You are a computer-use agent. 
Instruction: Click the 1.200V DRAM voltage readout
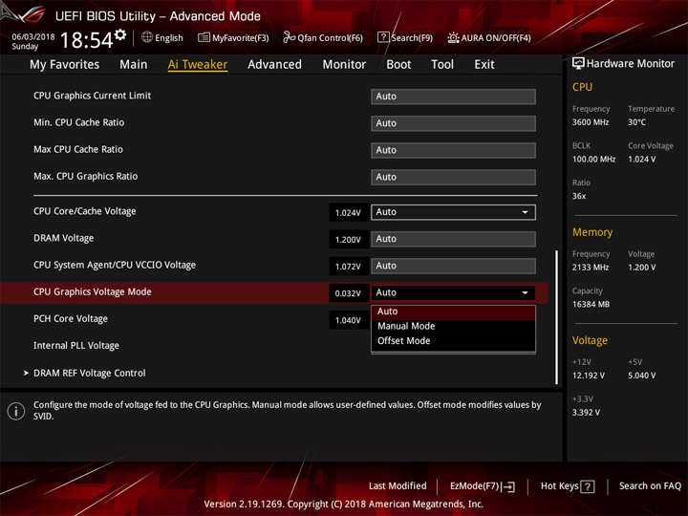click(349, 240)
